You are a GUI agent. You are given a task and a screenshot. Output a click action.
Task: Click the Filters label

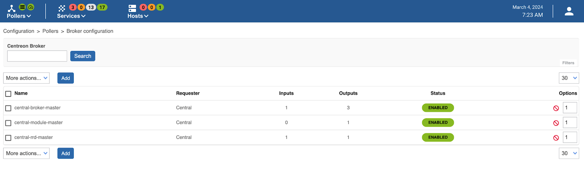[x=568, y=63]
